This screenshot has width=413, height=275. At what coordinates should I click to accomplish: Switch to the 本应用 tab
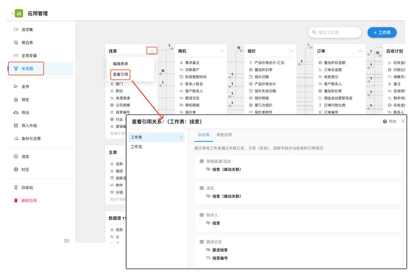[204, 135]
